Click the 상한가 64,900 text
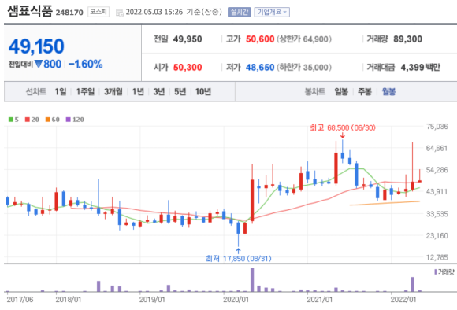Viewport: 457px width, 310px height. [304, 39]
